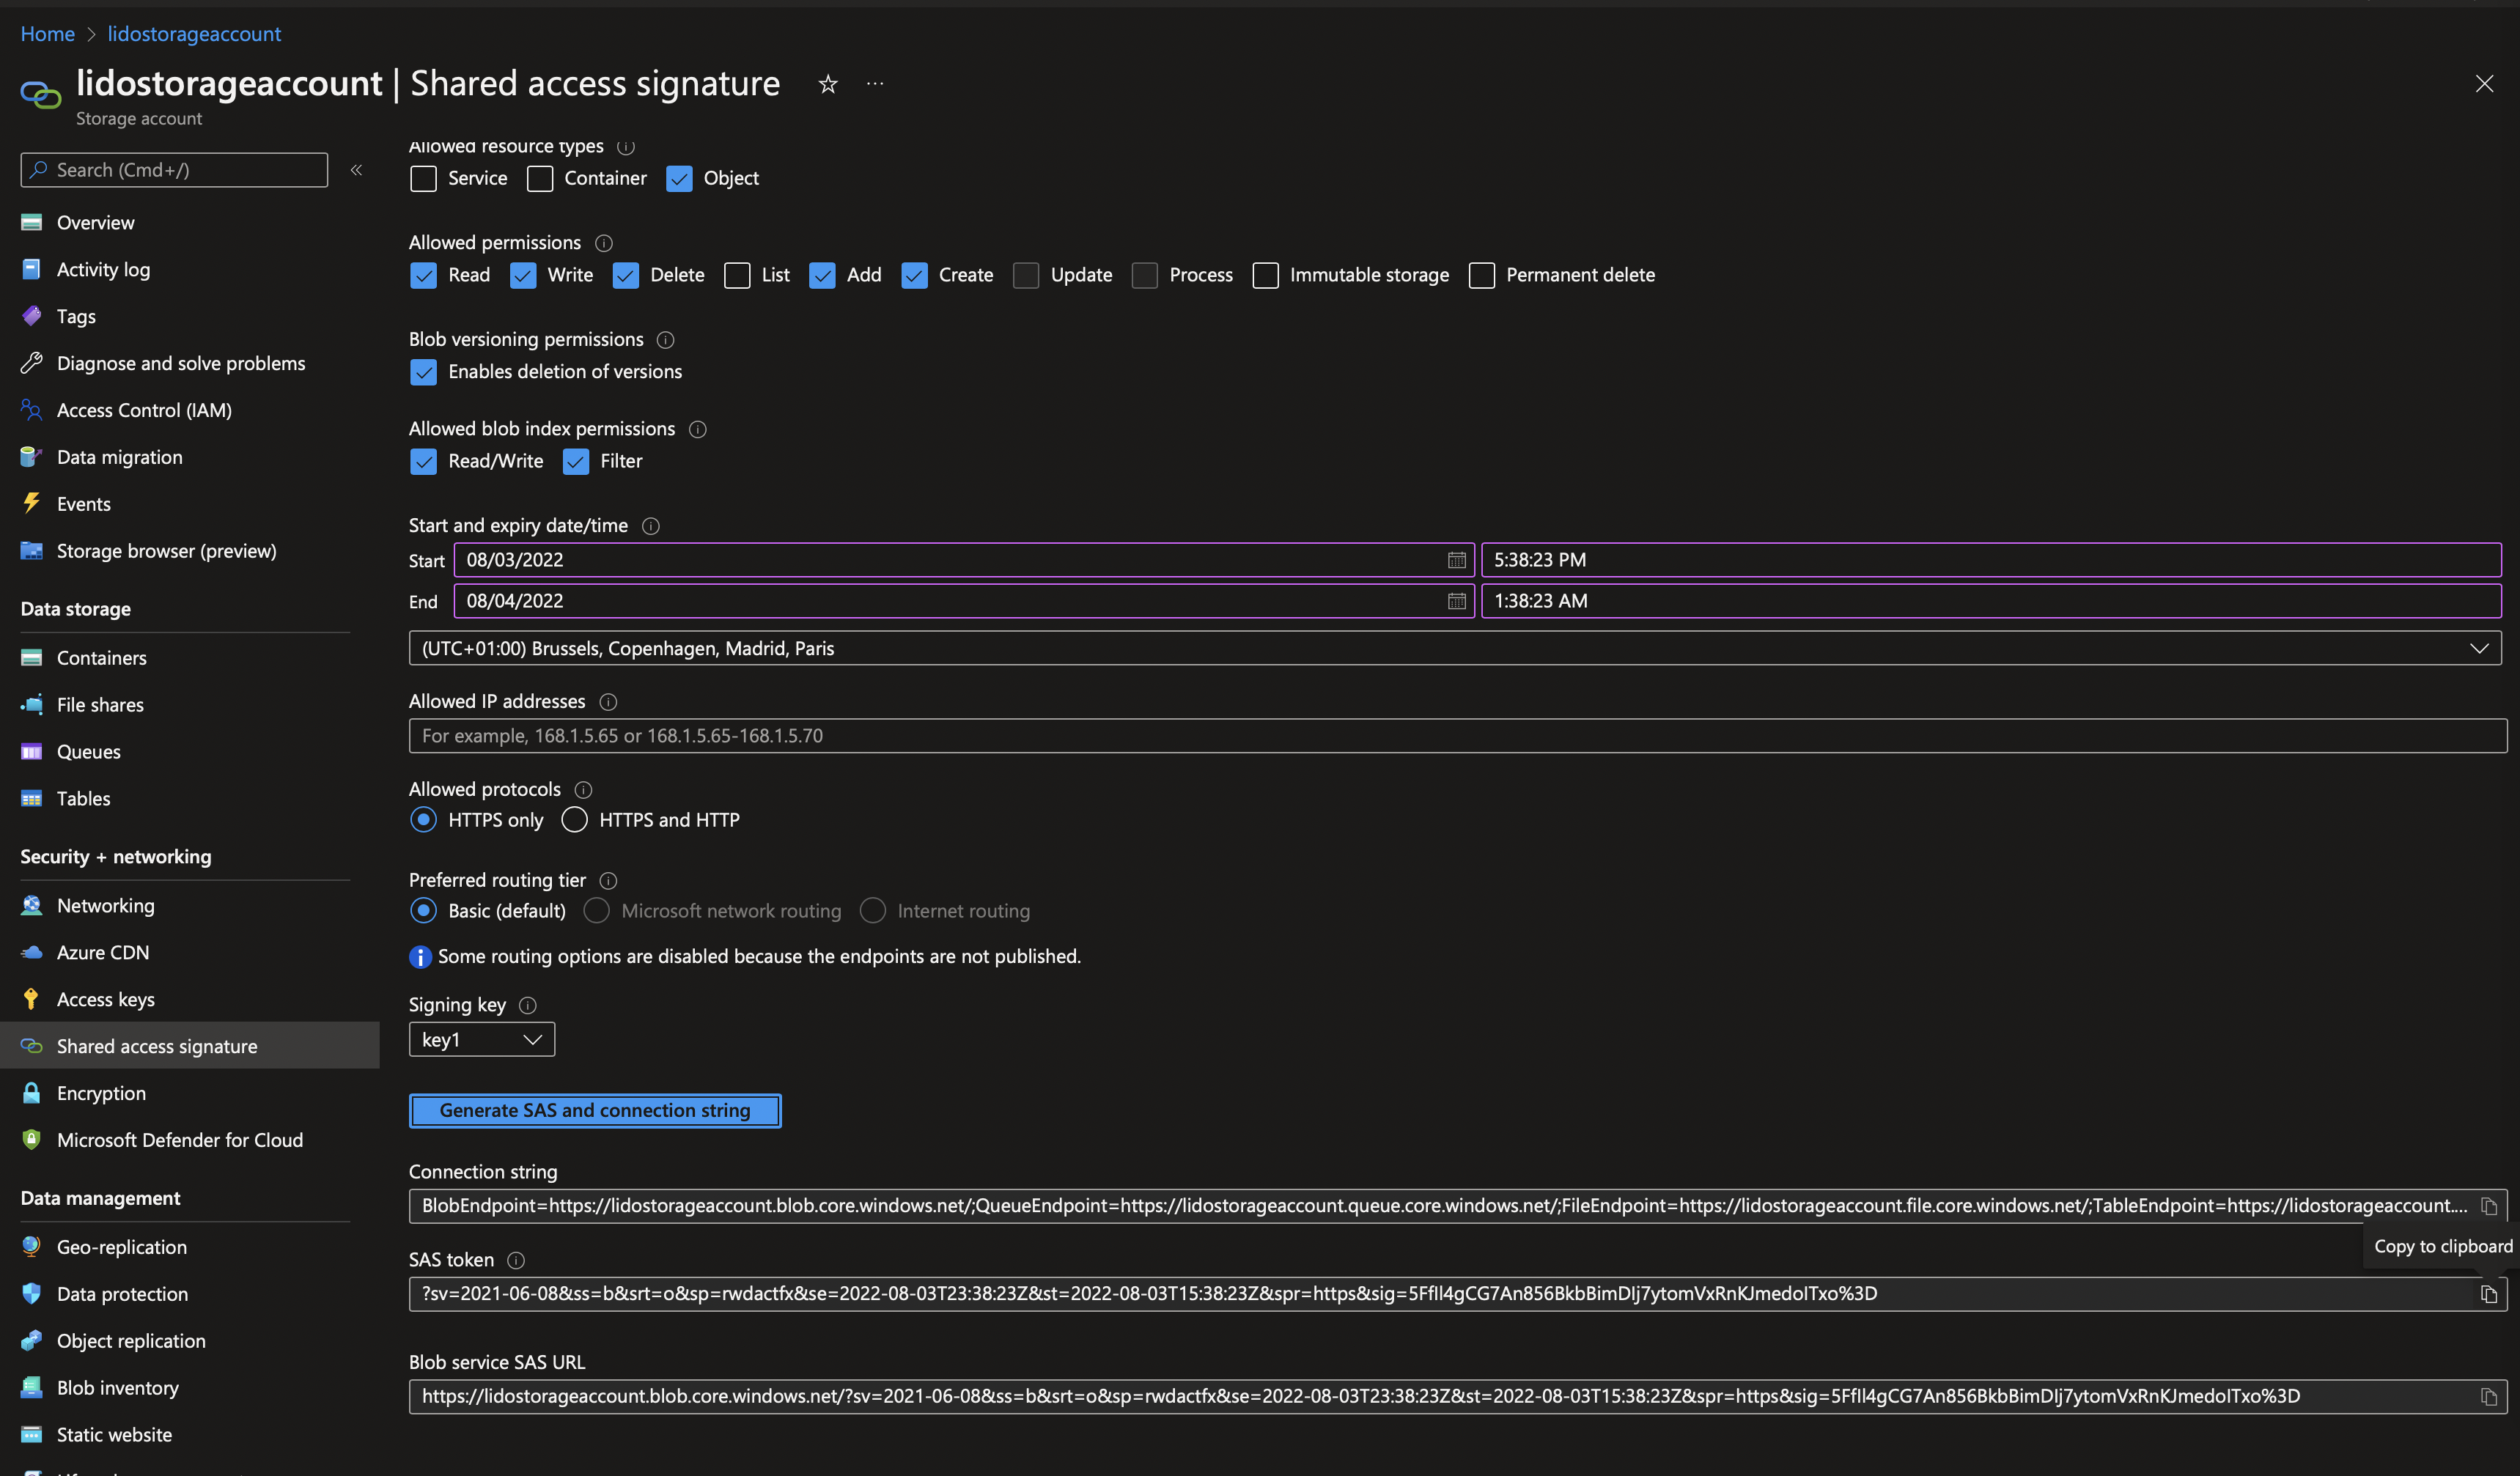Image resolution: width=2520 pixels, height=1476 pixels.
Task: Click the storage account logo icon
Action: (40, 95)
